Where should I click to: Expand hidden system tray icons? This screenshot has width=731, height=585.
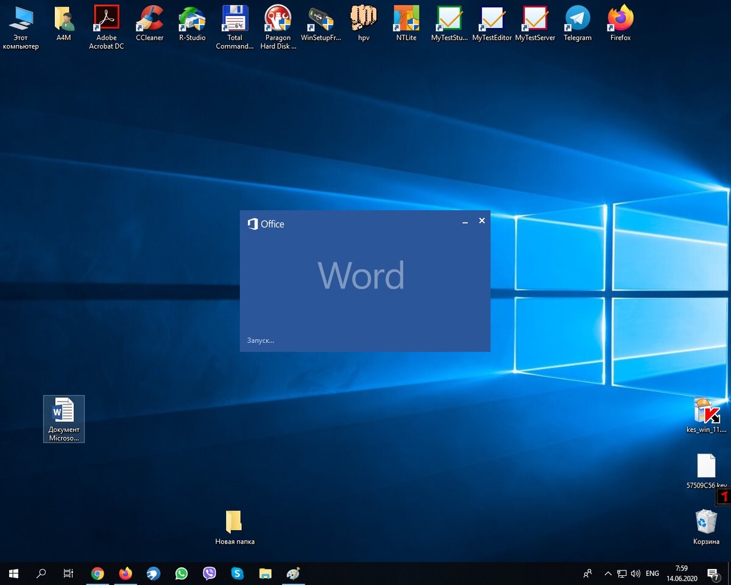(x=608, y=573)
